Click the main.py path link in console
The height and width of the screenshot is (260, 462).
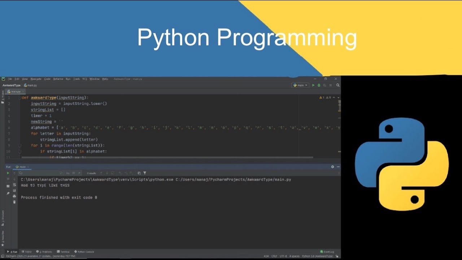(x=233, y=179)
